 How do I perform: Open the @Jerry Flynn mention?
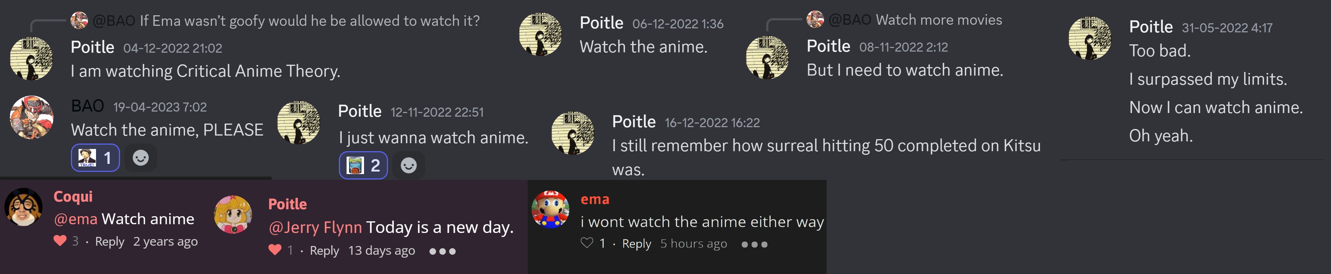(315, 227)
